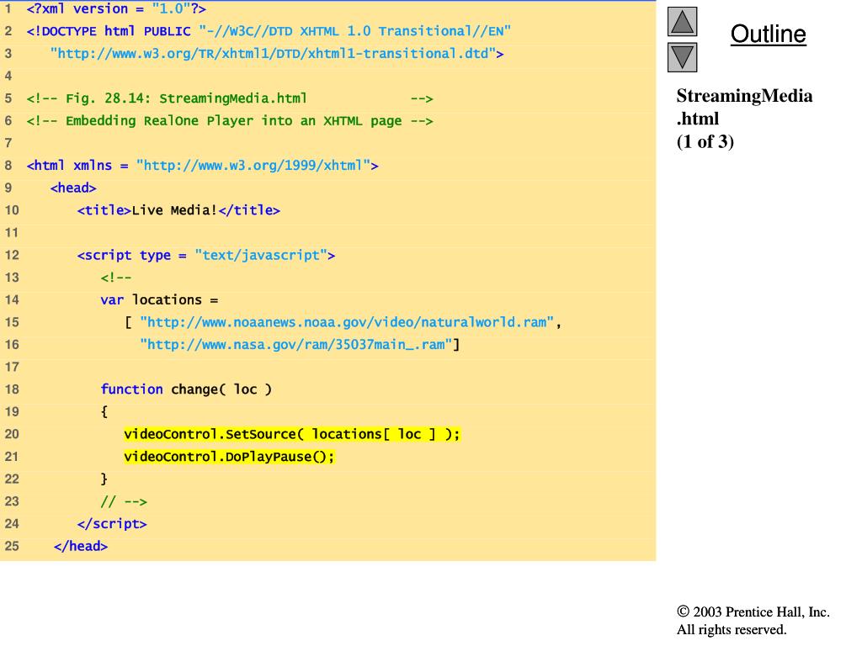This screenshot has width=862, height=646.
Task: Click the Embedding RealOne Player comment
Action: [x=230, y=121]
